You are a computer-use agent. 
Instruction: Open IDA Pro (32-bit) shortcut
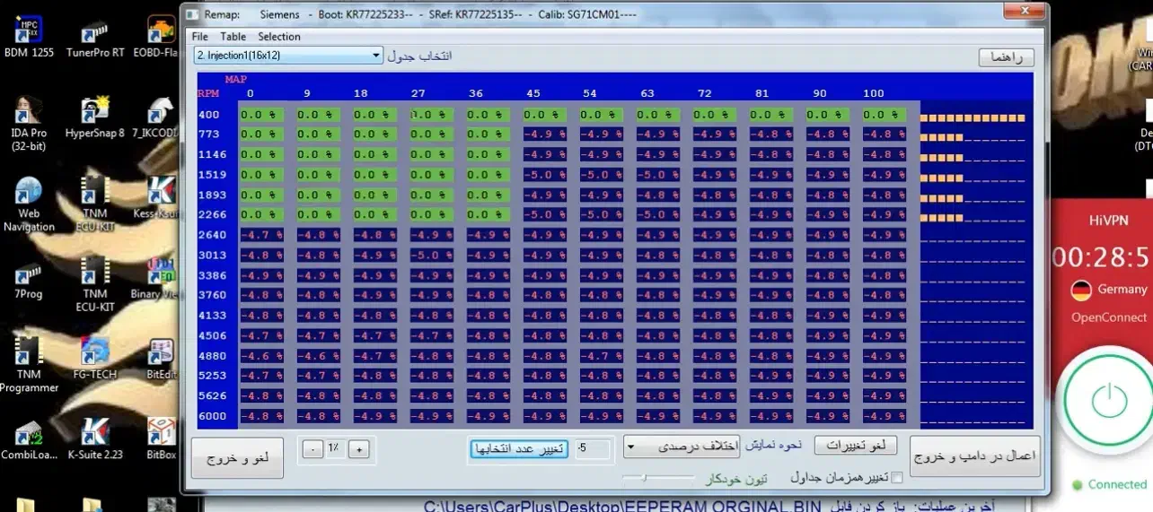pyautogui.click(x=28, y=114)
